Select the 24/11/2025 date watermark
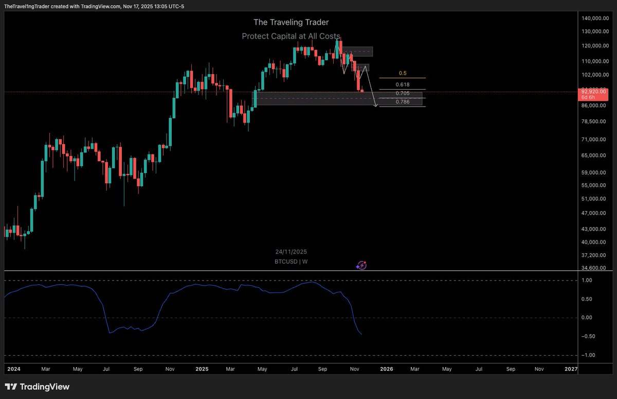The image size is (617, 399). tap(291, 252)
